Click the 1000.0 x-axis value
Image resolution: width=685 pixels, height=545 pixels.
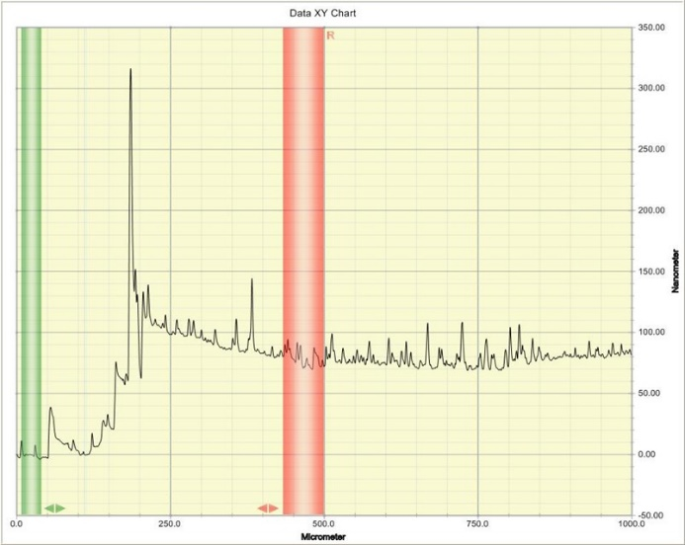pos(632,523)
